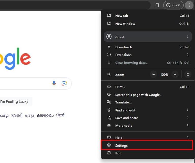This screenshot has width=195, height=163.
Task: Decrease zoom with the minus button
Action: point(154,75)
